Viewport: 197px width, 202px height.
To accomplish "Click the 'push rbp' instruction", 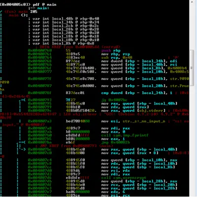I will [111, 50].
